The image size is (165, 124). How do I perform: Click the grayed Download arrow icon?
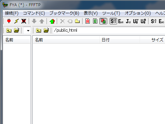(x=34, y=21)
